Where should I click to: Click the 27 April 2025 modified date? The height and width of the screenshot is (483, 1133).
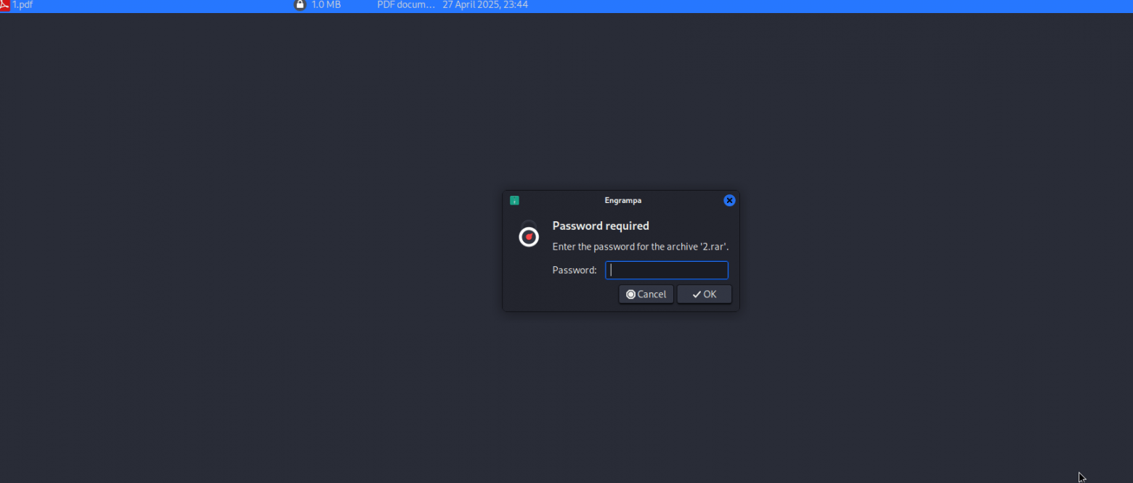pos(485,5)
